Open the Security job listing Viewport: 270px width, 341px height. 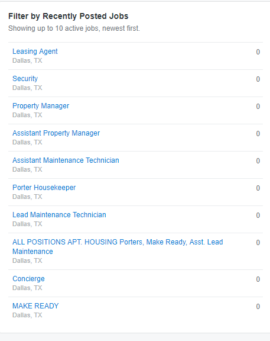tap(25, 79)
